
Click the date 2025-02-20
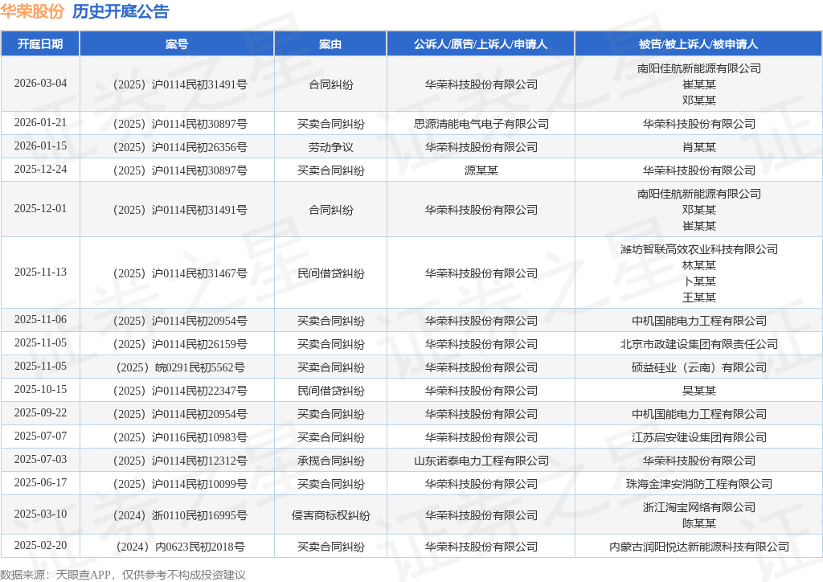coord(40,545)
